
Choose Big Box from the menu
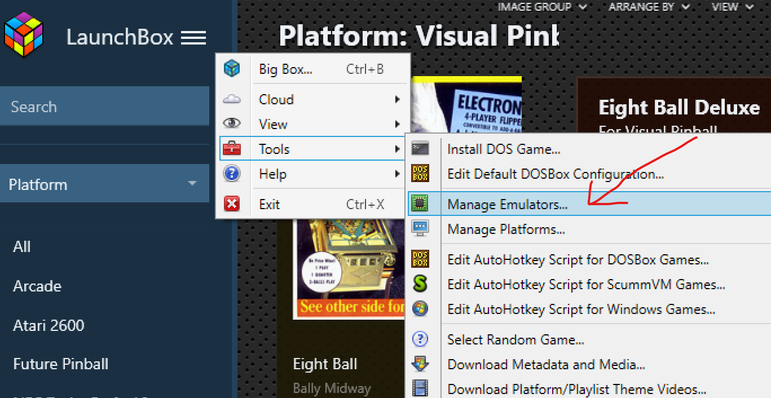click(x=313, y=69)
